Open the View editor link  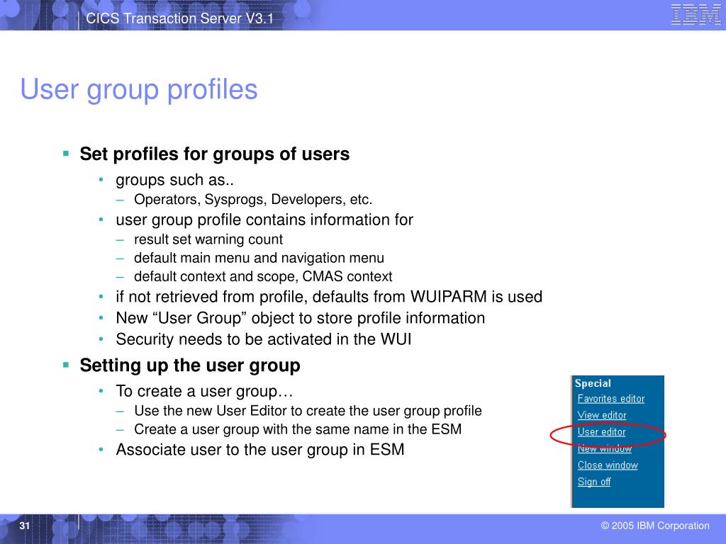602,415
